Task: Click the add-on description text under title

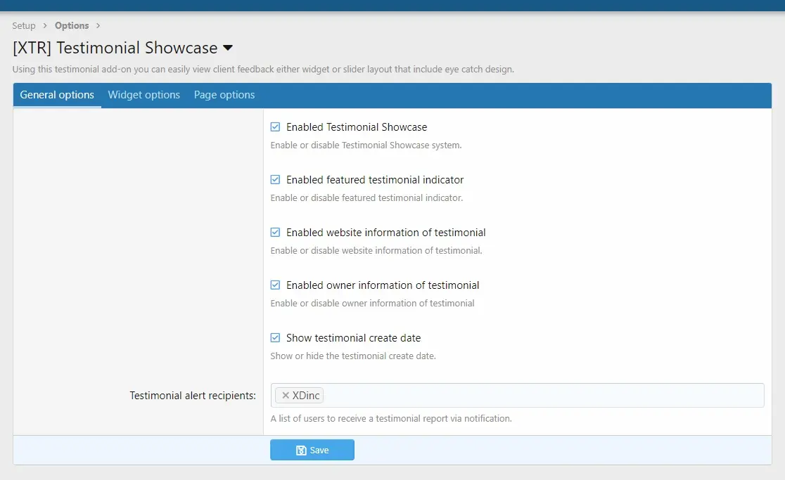Action: point(263,70)
